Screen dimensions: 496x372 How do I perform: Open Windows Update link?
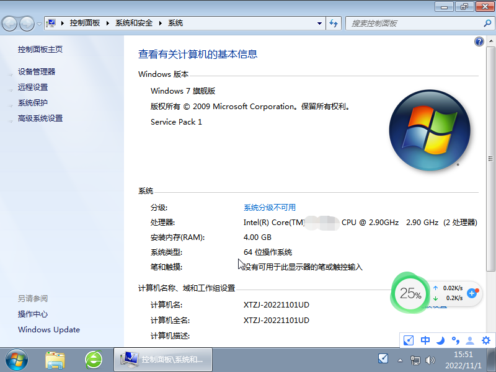(49, 330)
